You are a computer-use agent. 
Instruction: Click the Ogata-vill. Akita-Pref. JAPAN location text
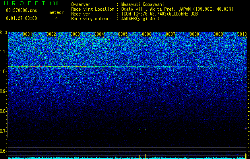[177, 9]
